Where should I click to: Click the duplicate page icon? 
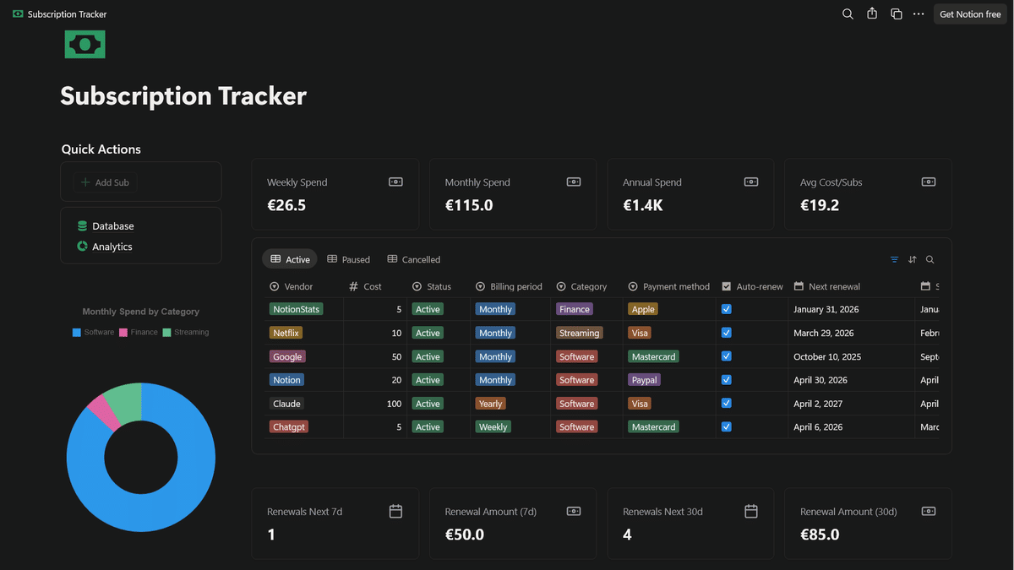point(897,14)
